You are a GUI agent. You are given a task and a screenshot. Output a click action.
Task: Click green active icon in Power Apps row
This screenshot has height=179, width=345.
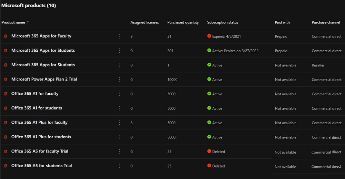(x=209, y=79)
